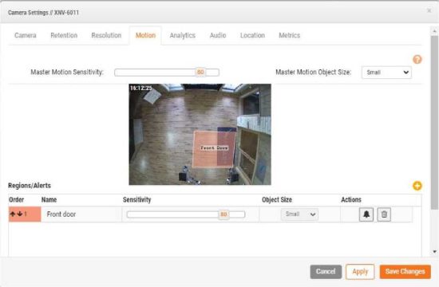Viewport: 439px width, 287px height.
Task: Click the dialog vertical scrollbar thumb
Action: point(434,123)
